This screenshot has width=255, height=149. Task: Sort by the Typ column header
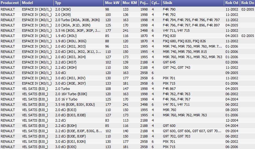(x=78, y=3)
